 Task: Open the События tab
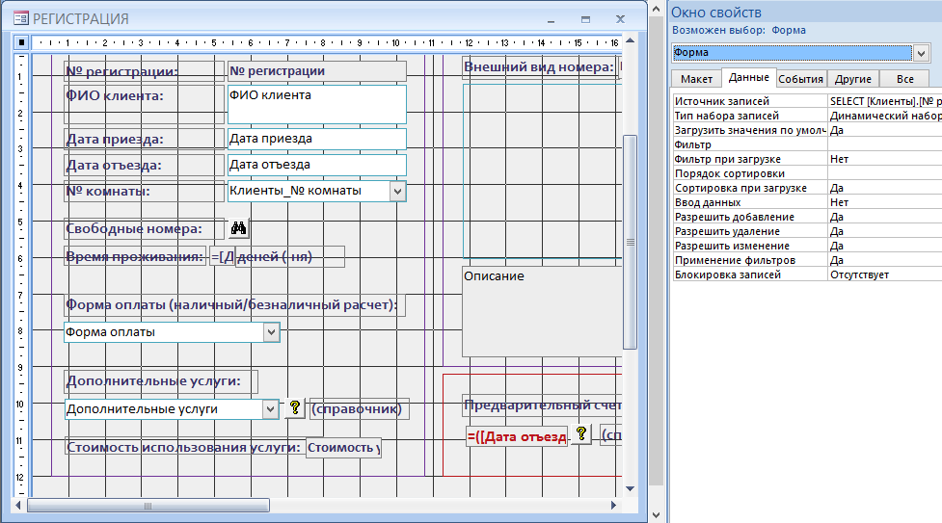click(x=800, y=79)
